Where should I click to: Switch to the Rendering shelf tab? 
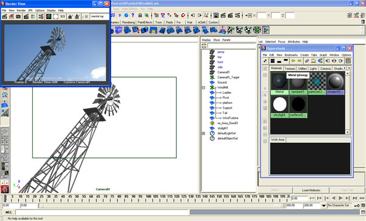(x=128, y=23)
